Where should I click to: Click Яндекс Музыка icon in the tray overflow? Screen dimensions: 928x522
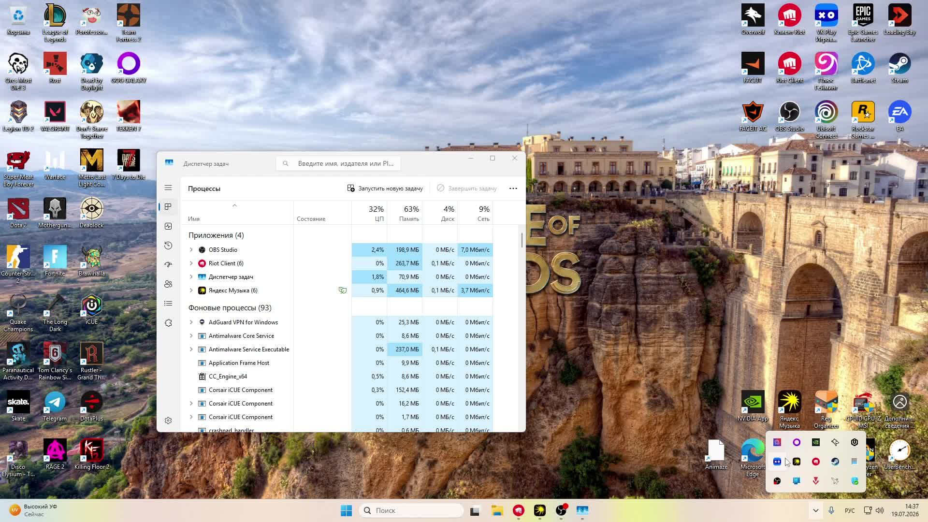coord(797,462)
